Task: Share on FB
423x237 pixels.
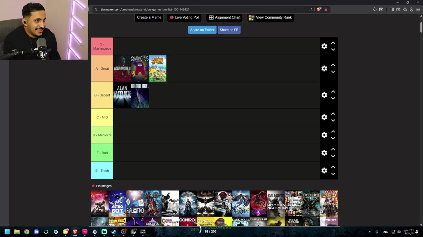Action: pos(229,30)
